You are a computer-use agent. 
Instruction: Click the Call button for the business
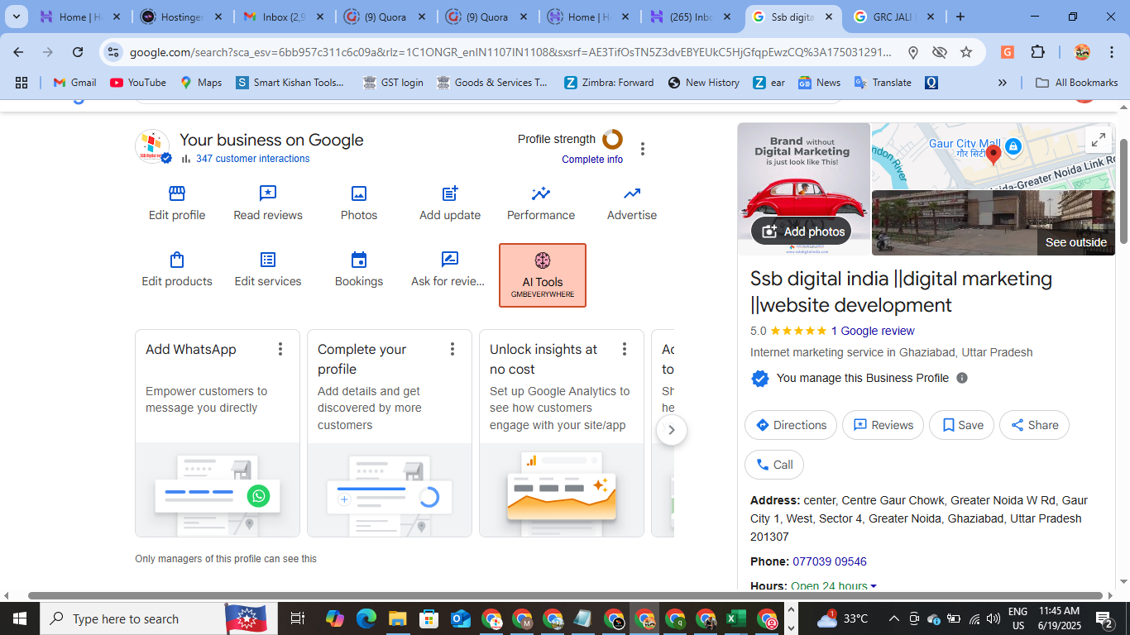[773, 465]
